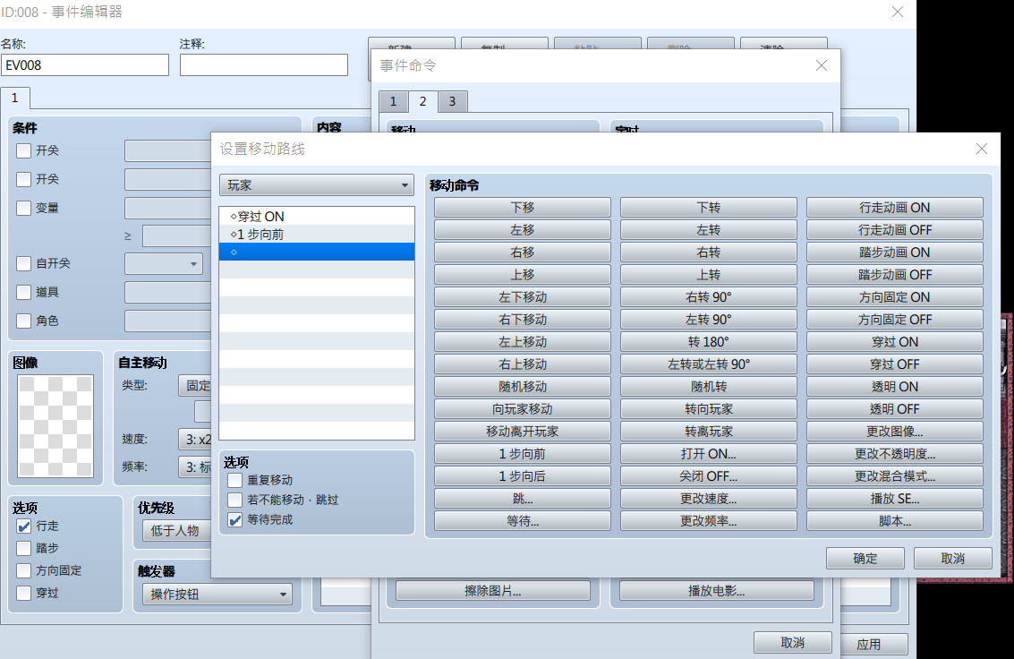Screen dimensions: 1014x659
Task: Uncheck the 行走 option checkbox
Action: pyautogui.click(x=24, y=526)
